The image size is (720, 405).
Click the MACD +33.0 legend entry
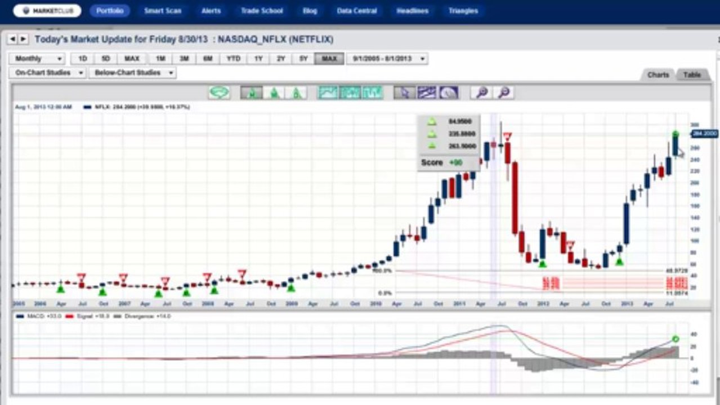[x=38, y=317]
